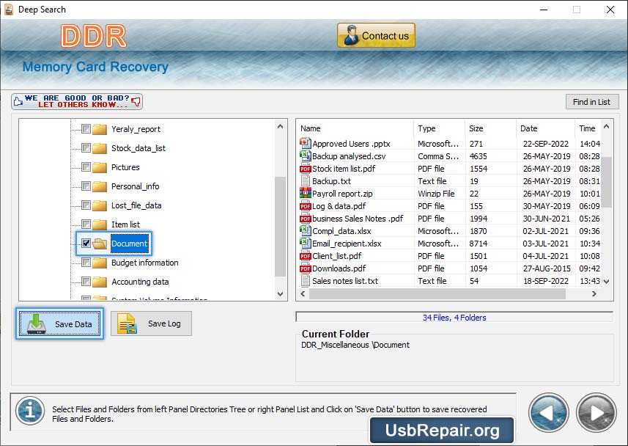Select the Accounting data tree item label
Screen dimensions: 628x446
click(140, 282)
